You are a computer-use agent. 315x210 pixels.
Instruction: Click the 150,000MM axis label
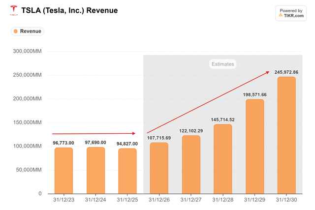(28, 122)
